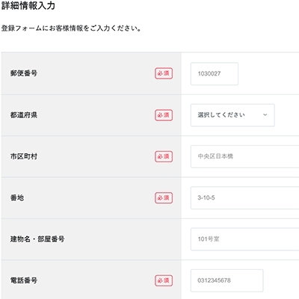Click the 郵便番号 field label
This screenshot has height=299, width=299.
click(24, 73)
